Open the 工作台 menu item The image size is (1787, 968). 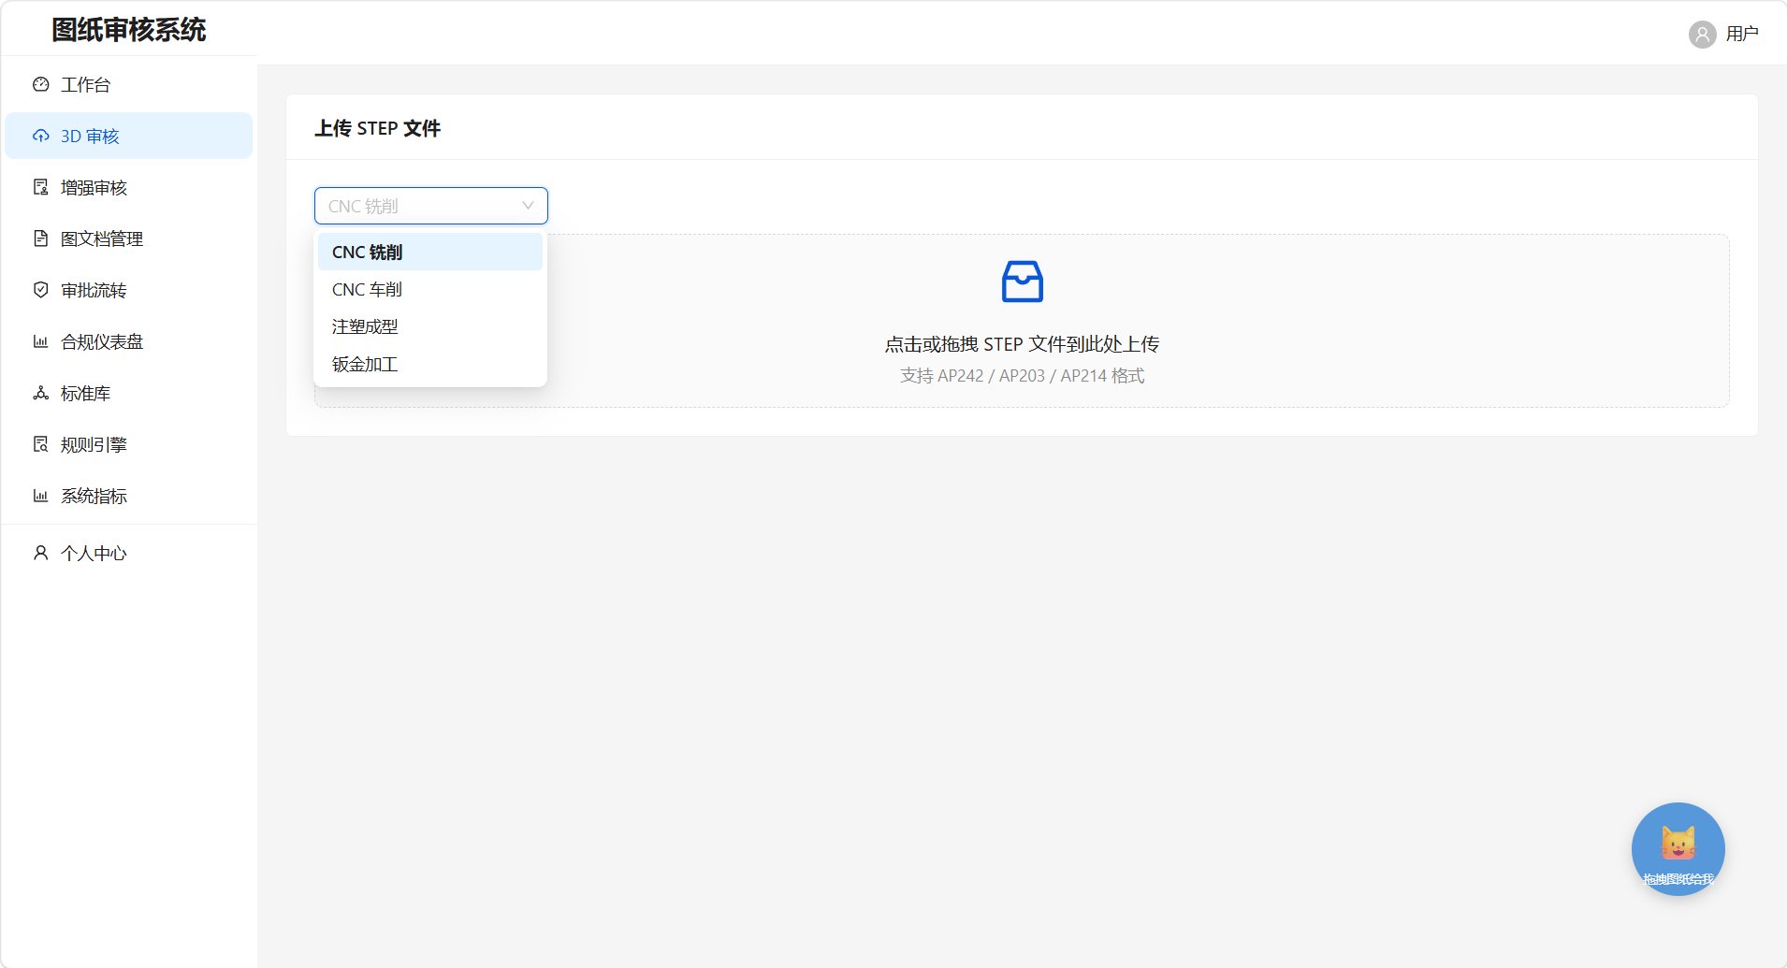(x=128, y=84)
